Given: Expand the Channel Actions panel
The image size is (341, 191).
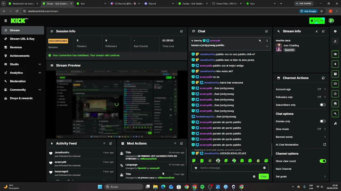Looking at the screenshot, I should 323,78.
